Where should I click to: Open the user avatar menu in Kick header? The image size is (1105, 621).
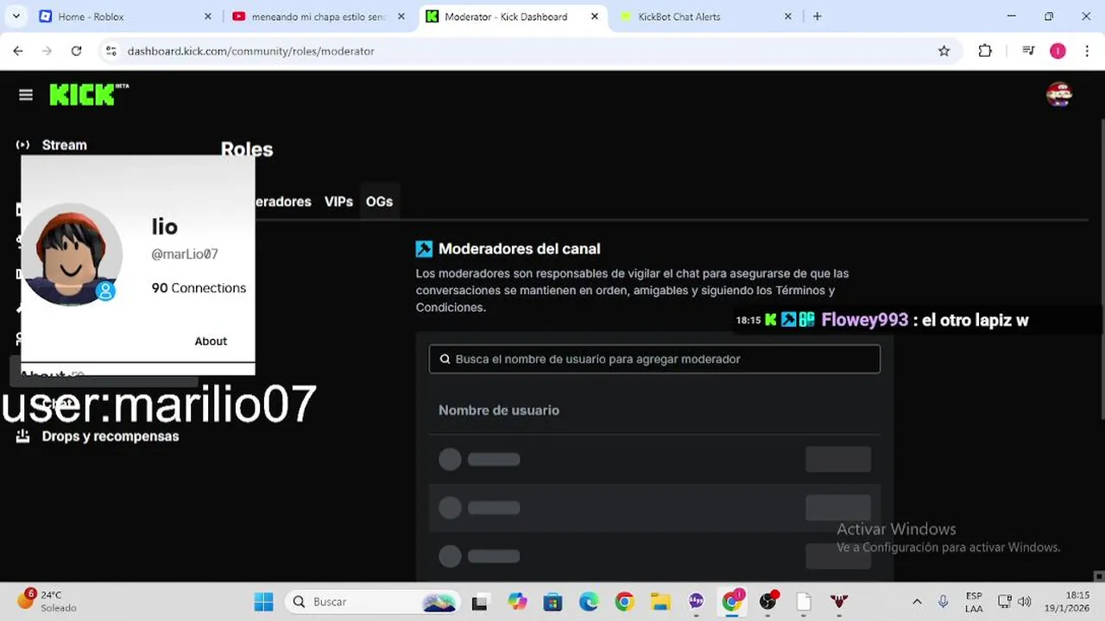[x=1059, y=95]
